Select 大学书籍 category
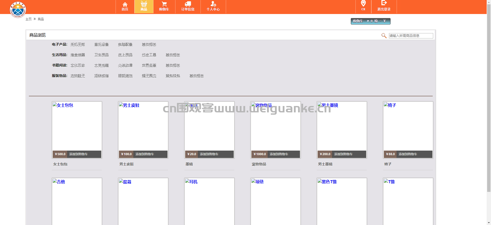 tap(102, 65)
